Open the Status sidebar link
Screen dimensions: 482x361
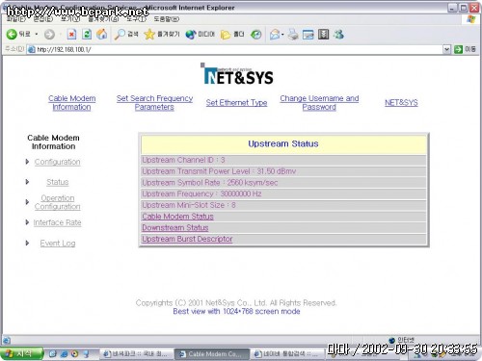(58, 182)
